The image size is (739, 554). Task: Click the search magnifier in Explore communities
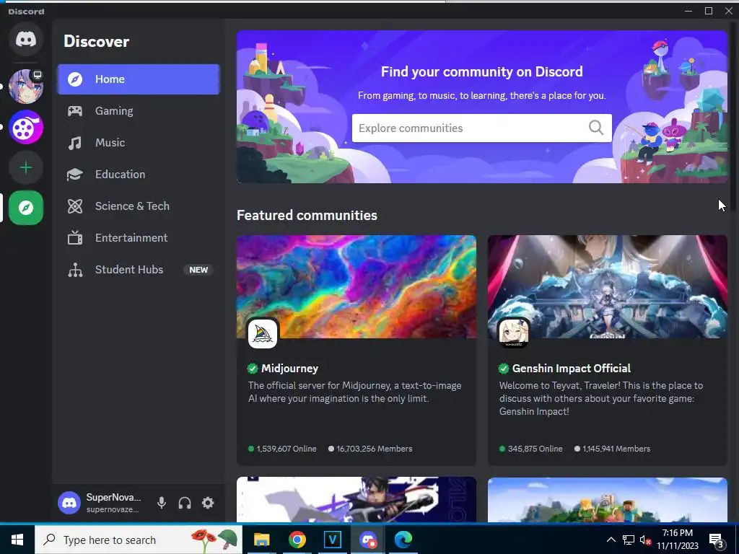(x=596, y=128)
